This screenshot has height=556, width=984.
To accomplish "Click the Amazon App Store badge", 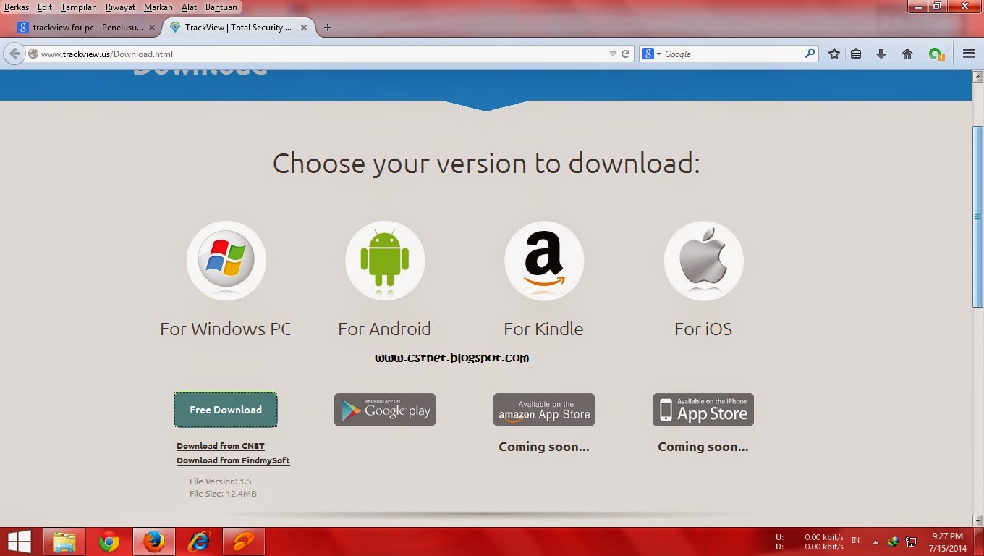I will point(544,410).
